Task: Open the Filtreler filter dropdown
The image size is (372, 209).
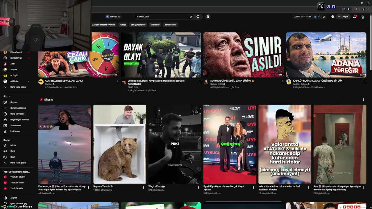Action: point(113,17)
